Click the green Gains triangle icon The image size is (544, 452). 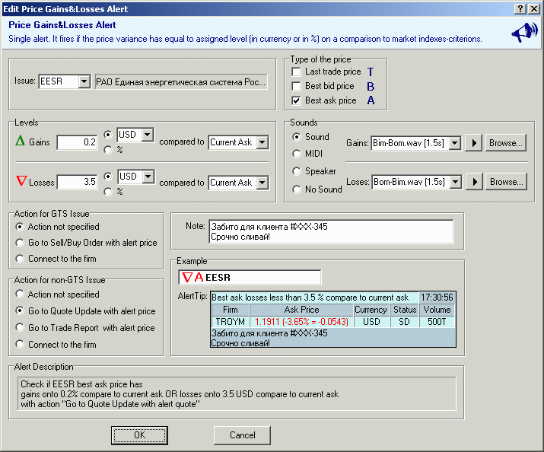coord(21,142)
